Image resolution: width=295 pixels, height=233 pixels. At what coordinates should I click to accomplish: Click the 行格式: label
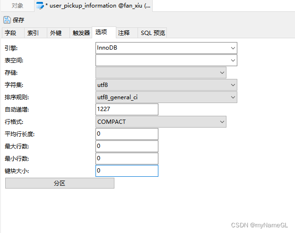[x=14, y=121]
